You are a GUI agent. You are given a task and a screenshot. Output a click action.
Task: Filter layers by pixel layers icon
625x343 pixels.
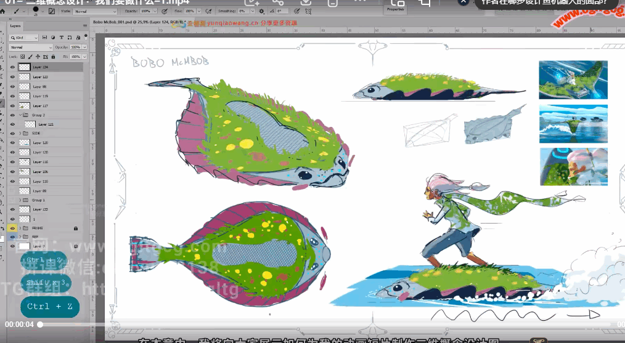tap(44, 38)
